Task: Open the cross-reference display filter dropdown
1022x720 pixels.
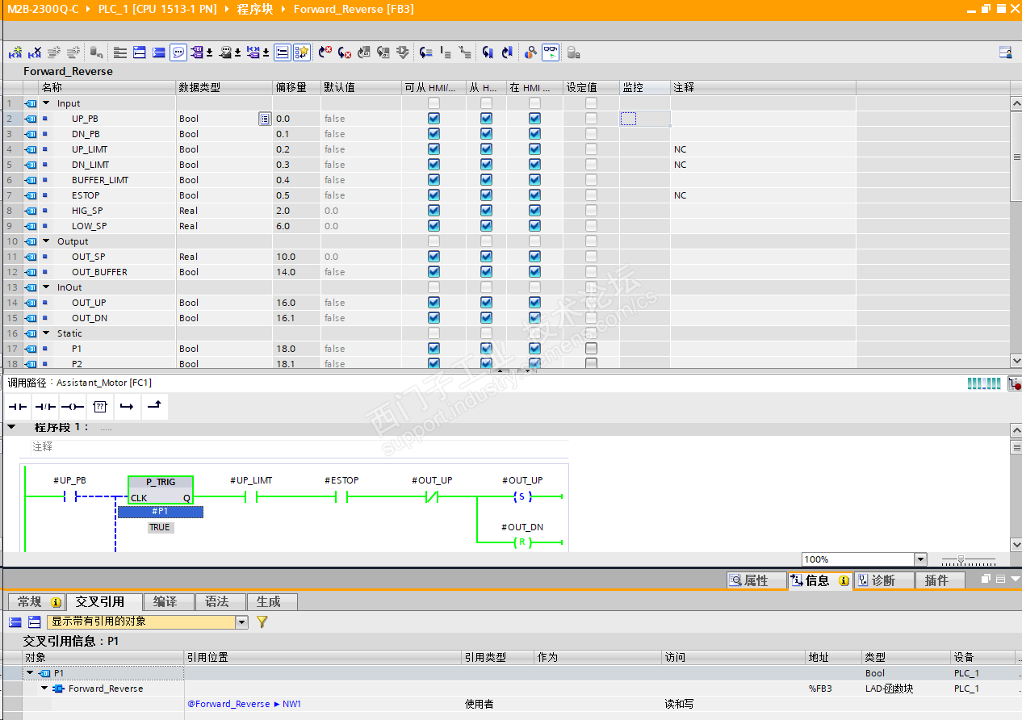Action: pos(241,622)
